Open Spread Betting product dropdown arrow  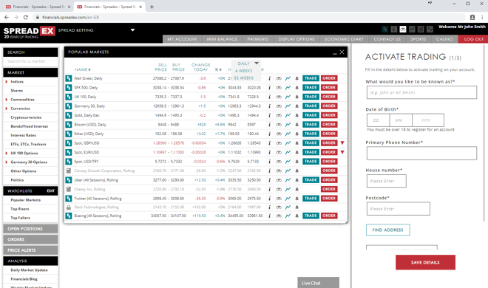click(132, 30)
